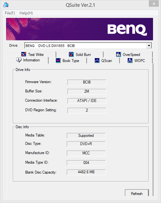The height and width of the screenshot is (203, 161).
Task: Close the QSuite window
Action: (x=154, y=4)
